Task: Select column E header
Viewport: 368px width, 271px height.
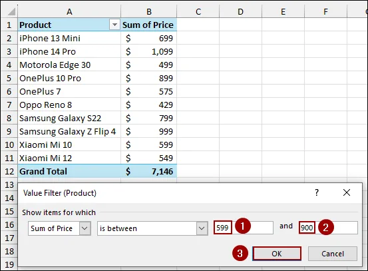Action: pos(283,11)
